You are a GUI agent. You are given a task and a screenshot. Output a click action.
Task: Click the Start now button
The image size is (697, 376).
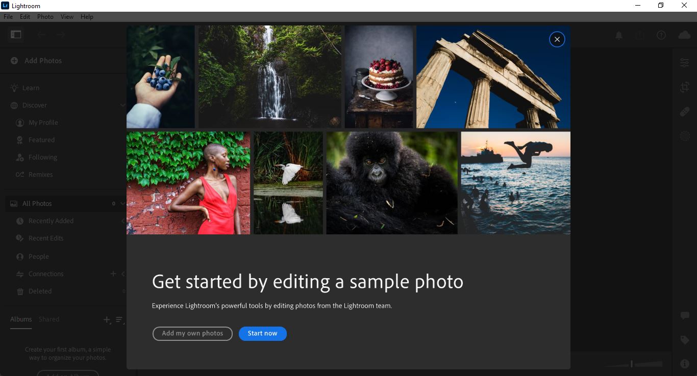point(263,333)
